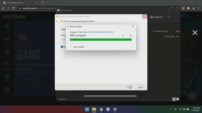Image resolution: width=202 pixels, height=113 pixels.
Task: Cancel the copy with the small X beside pause
Action: (x=131, y=35)
